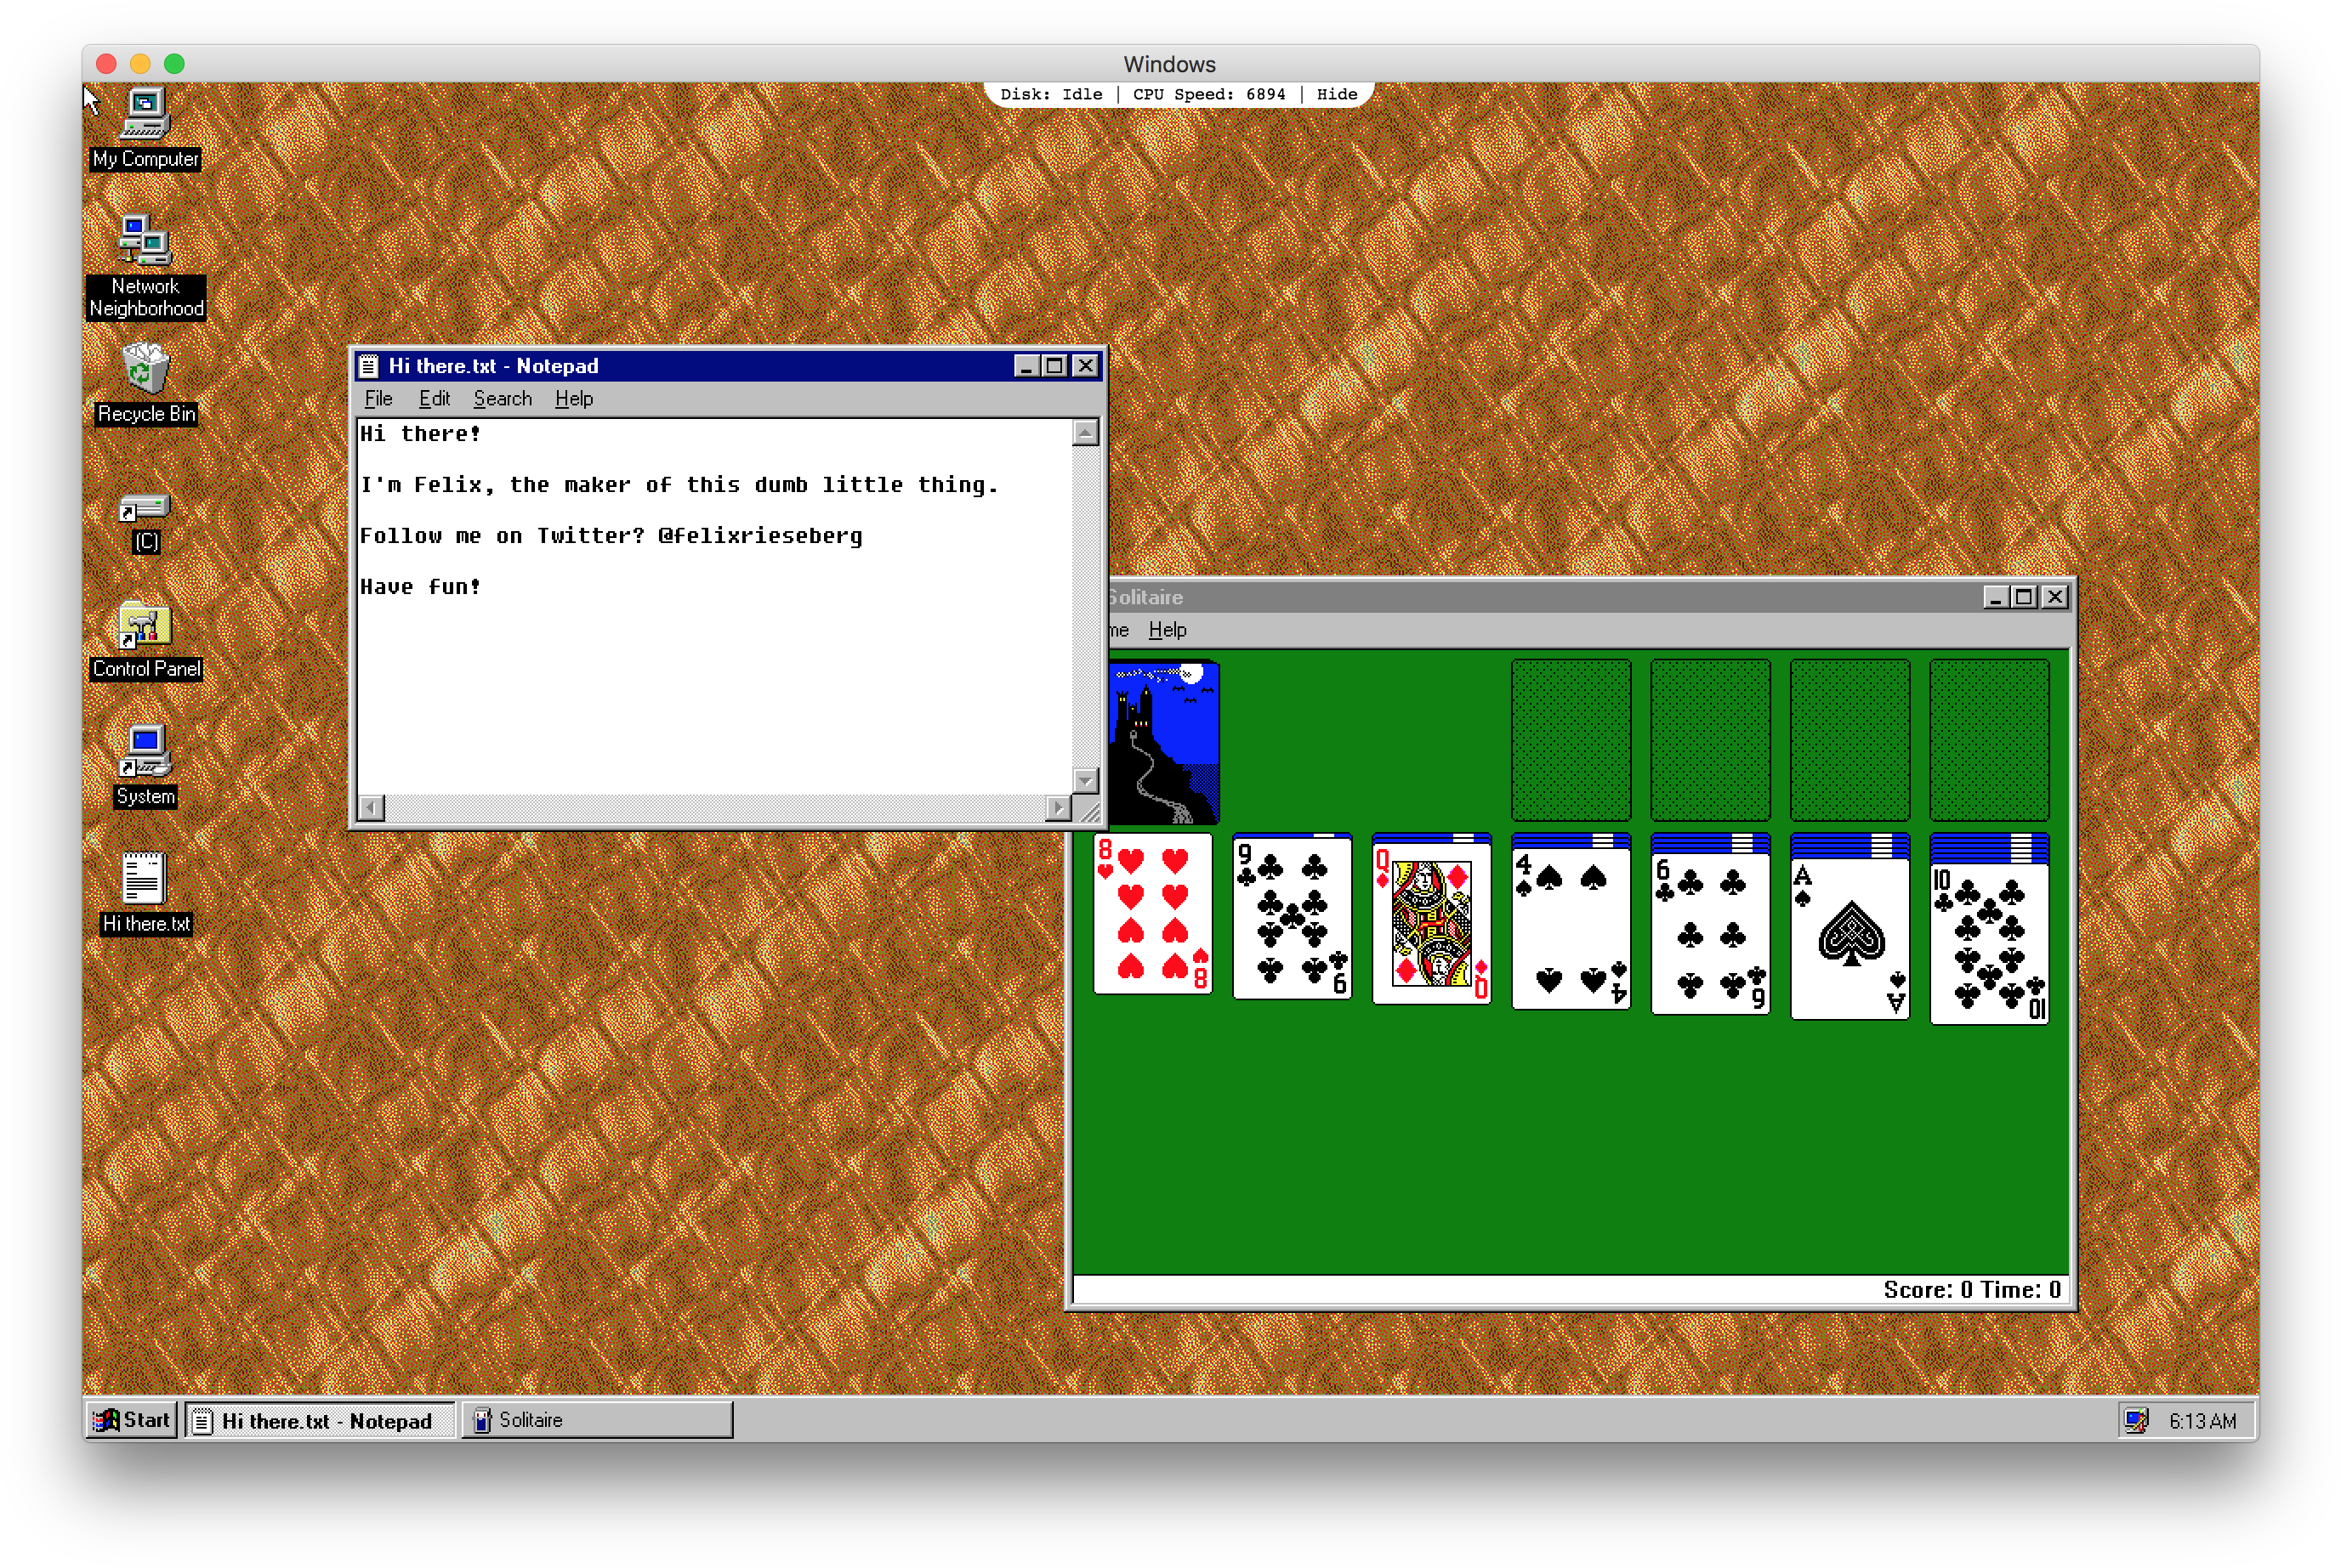Open the Solitaire Help menu
The height and width of the screenshot is (1568, 2341).
click(x=1167, y=630)
